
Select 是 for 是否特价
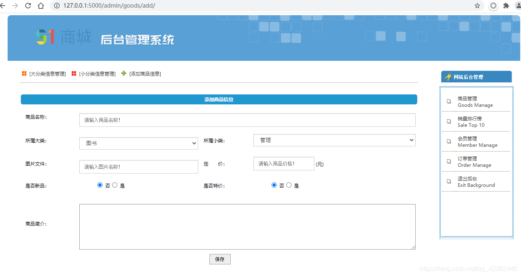point(289,185)
